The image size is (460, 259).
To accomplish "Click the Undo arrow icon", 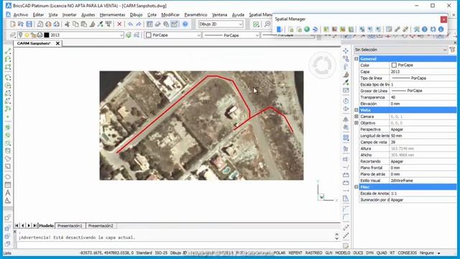I will (x=130, y=24).
